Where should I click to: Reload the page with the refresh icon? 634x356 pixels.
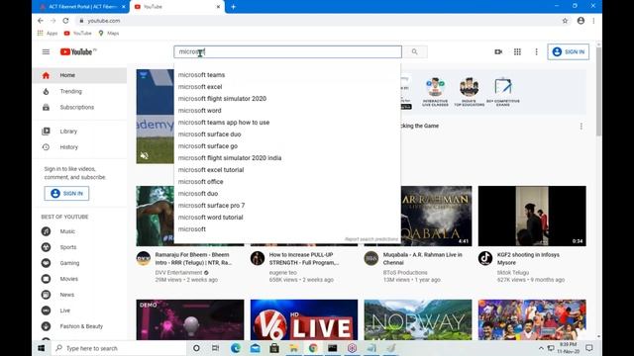65,21
